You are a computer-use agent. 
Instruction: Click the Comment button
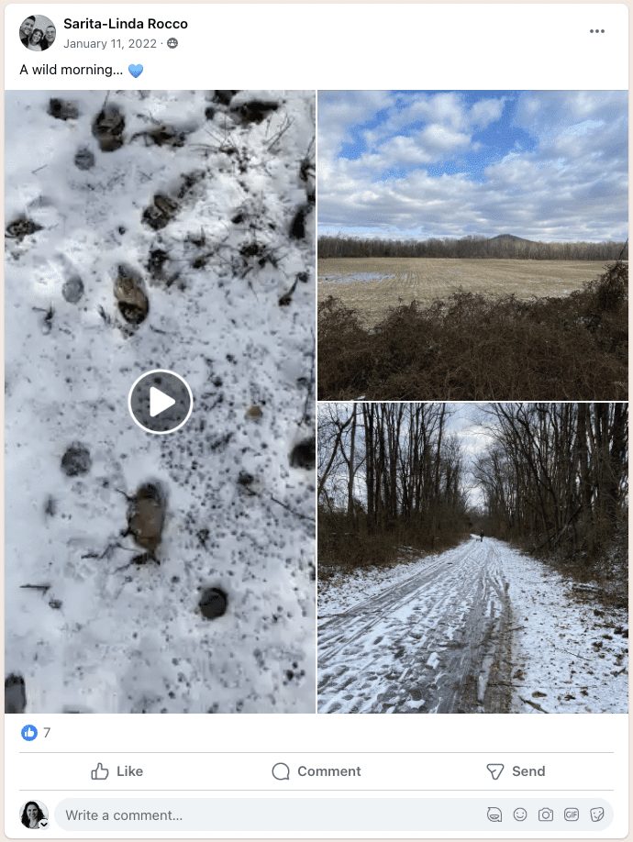[x=316, y=771]
